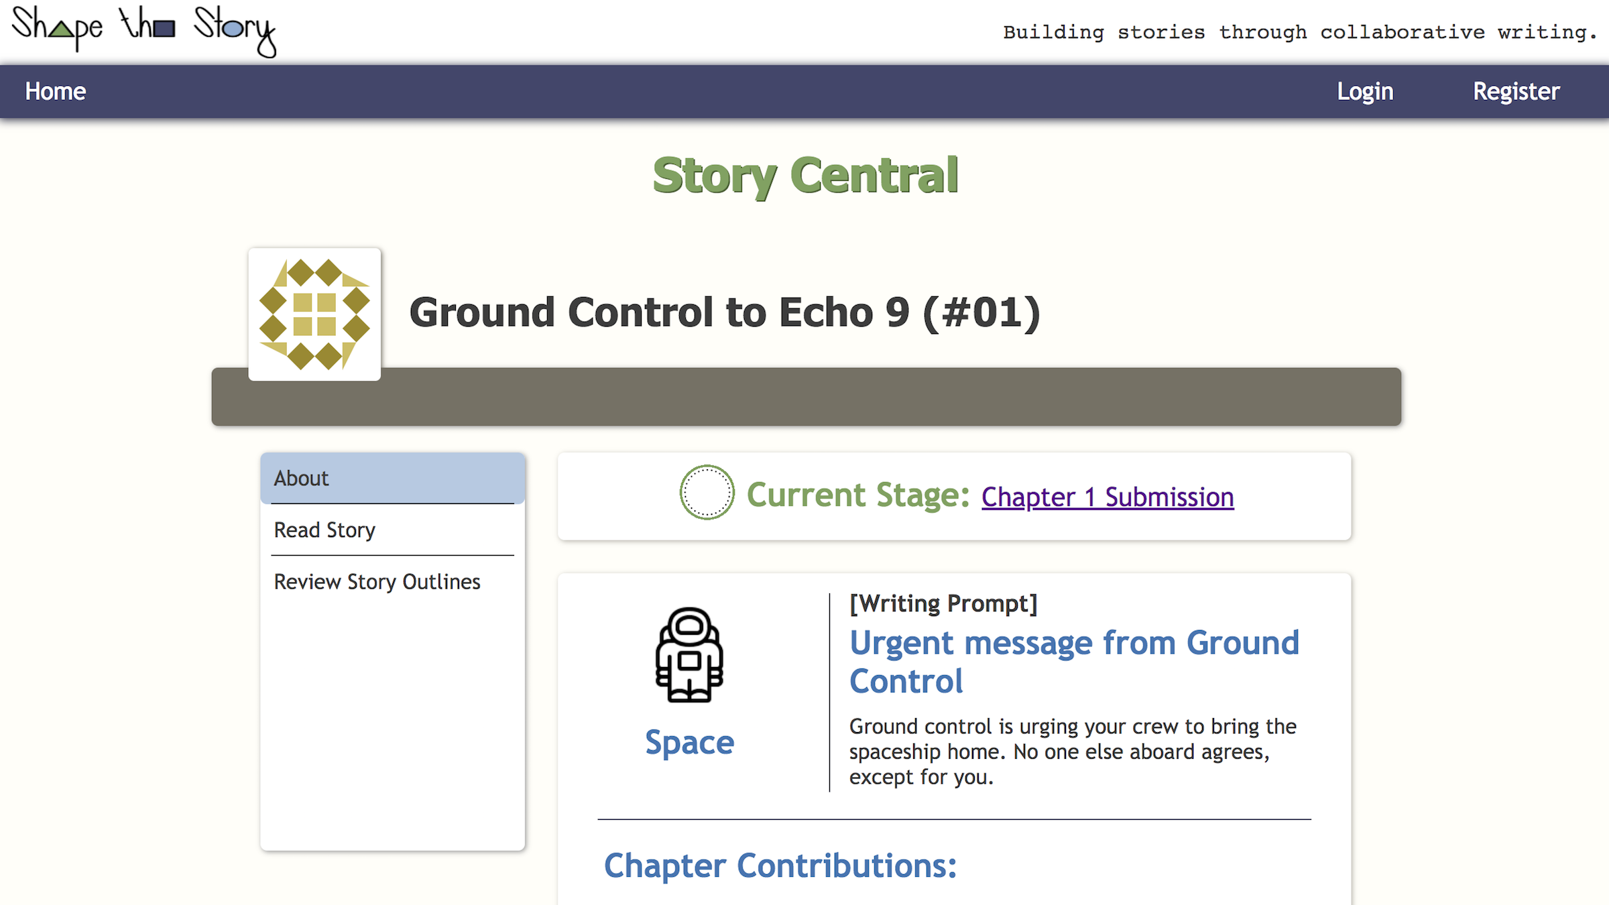Click the 'Story Central' heading

pos(806,176)
